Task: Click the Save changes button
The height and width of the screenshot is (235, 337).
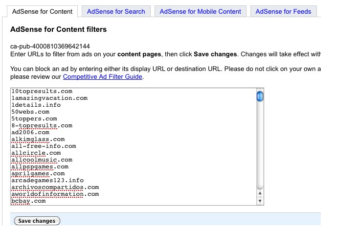Action: click(x=37, y=221)
